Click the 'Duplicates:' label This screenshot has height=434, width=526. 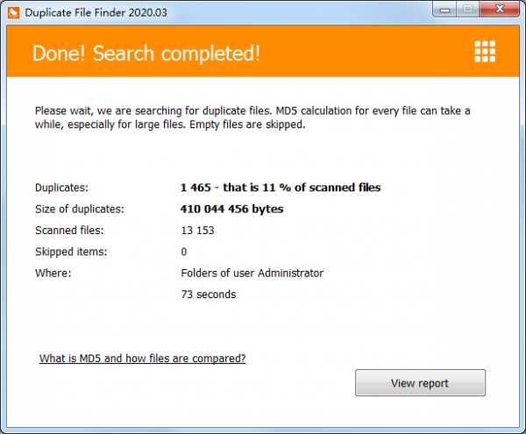pos(61,188)
